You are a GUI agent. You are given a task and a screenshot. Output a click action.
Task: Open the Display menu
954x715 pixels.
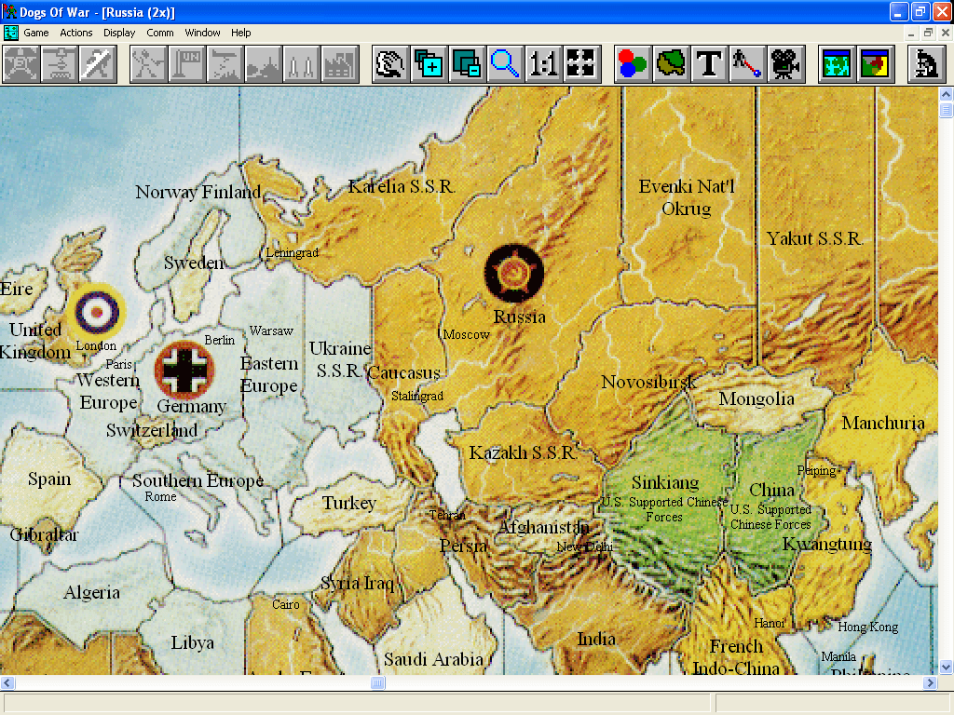point(119,33)
